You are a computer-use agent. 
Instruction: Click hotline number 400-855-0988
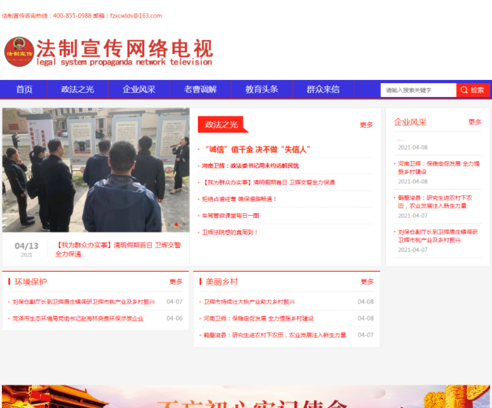point(72,16)
